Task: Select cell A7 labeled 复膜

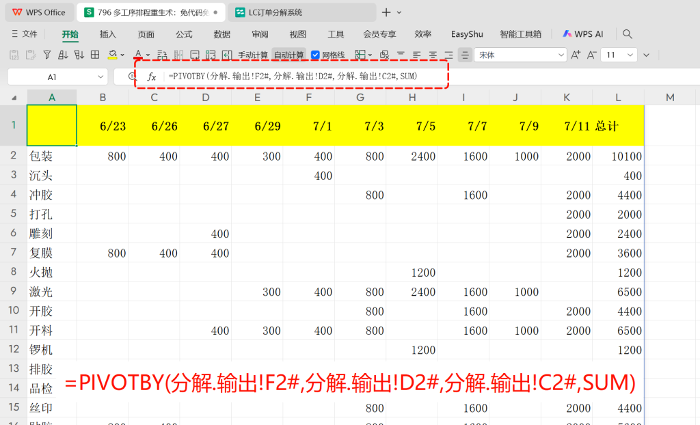Action: (x=52, y=253)
